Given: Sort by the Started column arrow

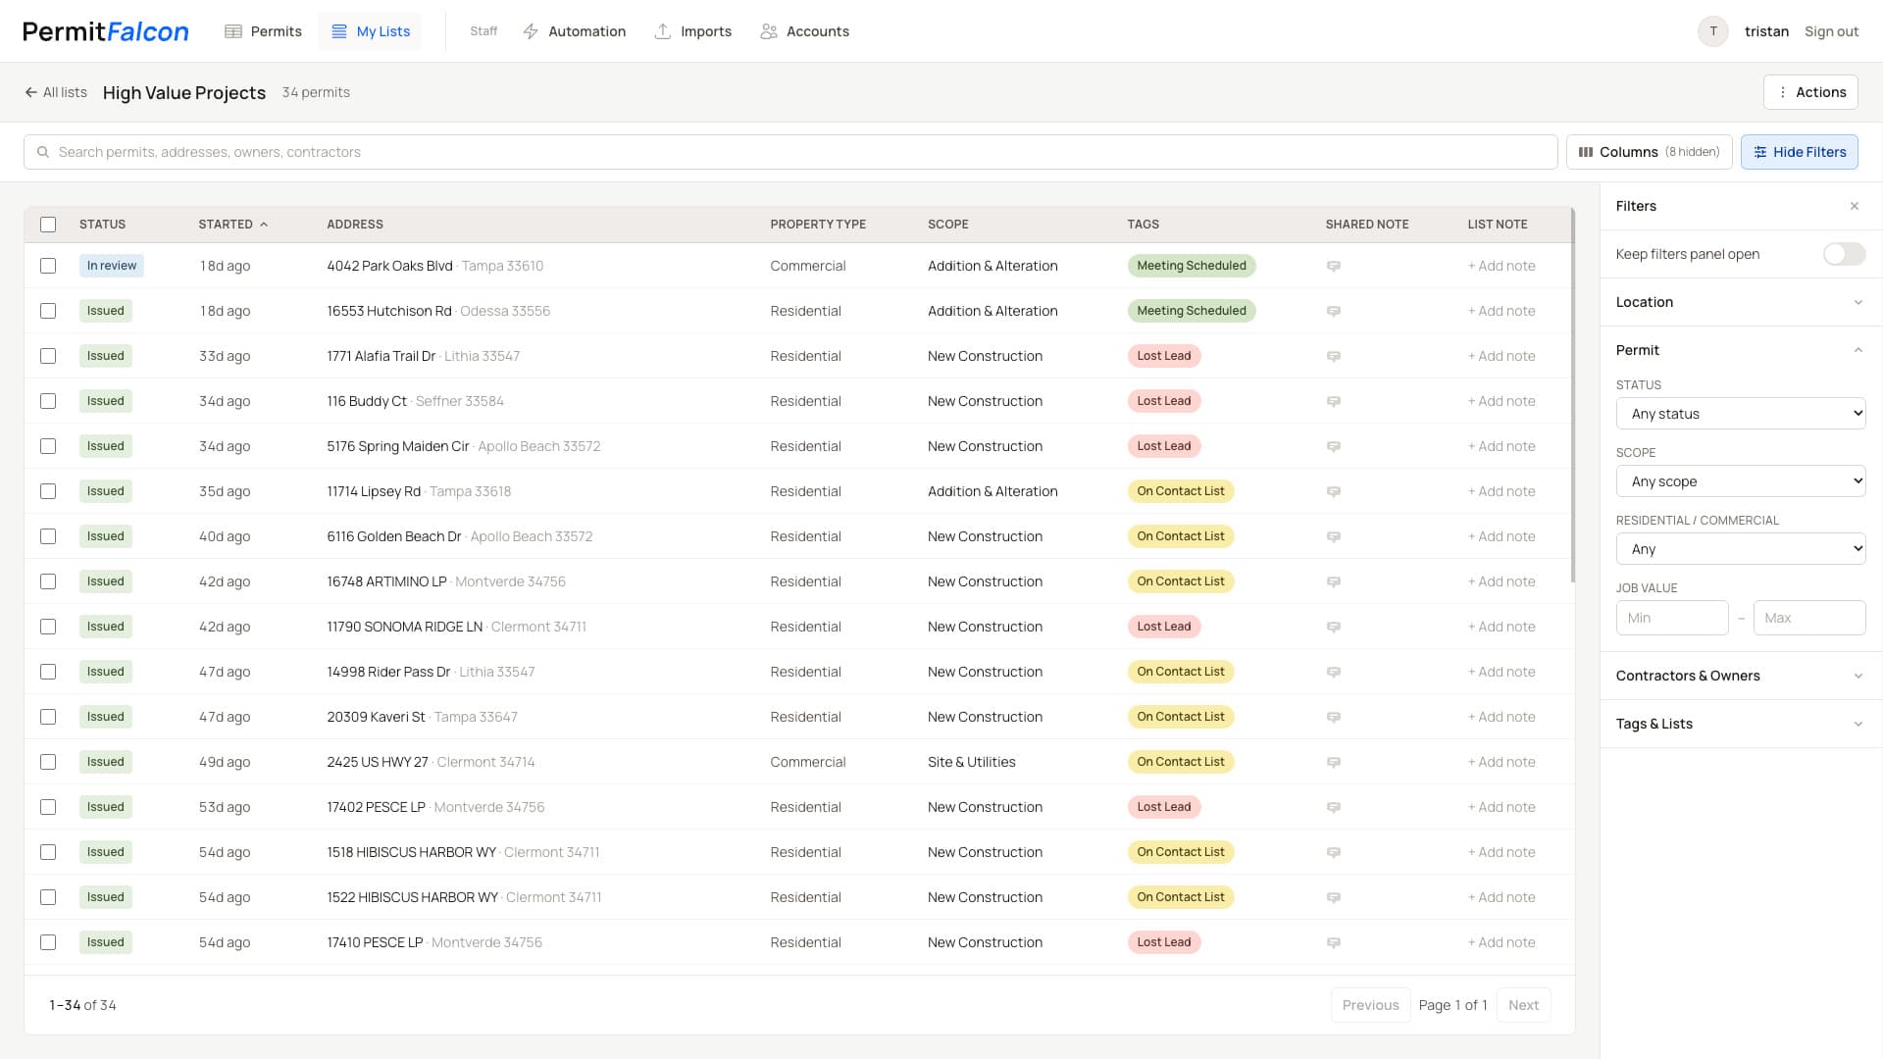Looking at the screenshot, I should (x=264, y=225).
